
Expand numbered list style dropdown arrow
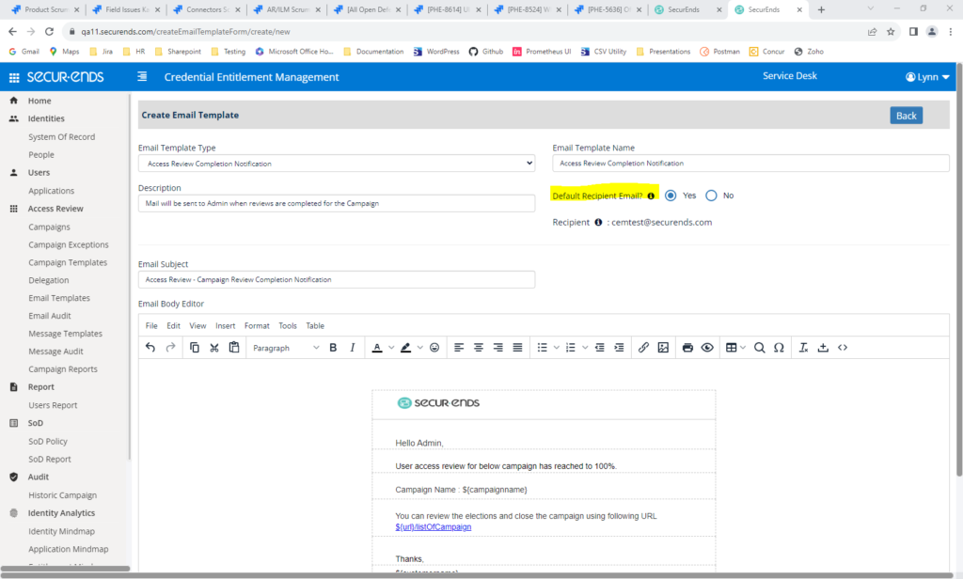[585, 348]
